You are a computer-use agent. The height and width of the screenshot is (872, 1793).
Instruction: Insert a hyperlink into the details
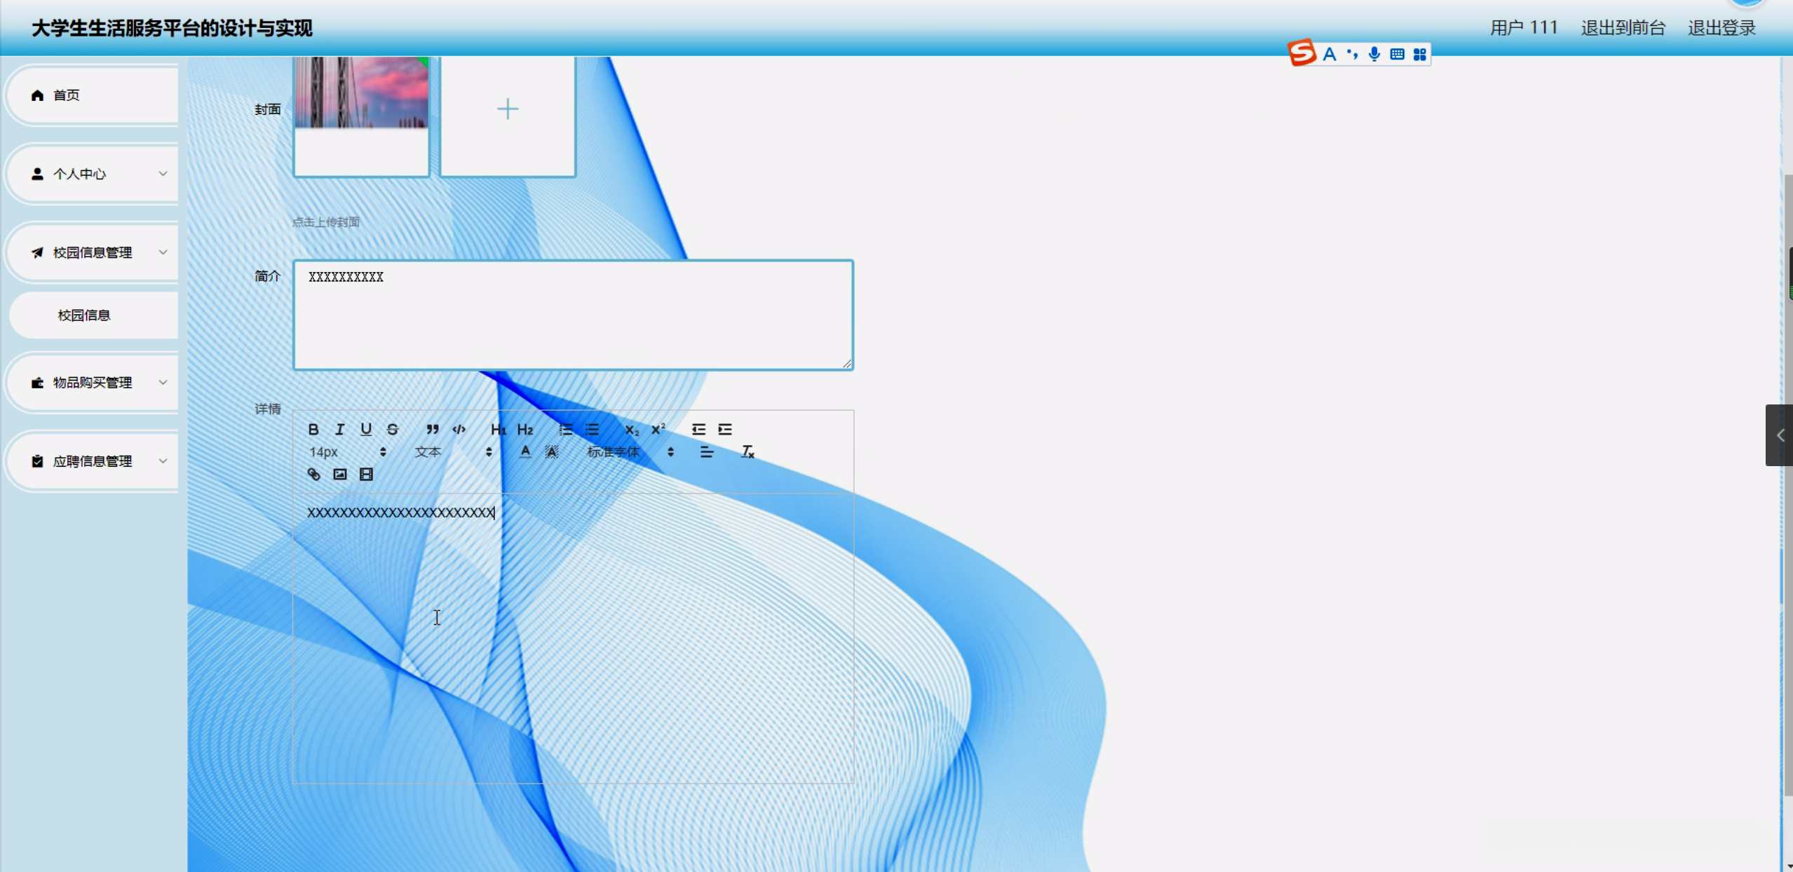pyautogui.click(x=313, y=475)
